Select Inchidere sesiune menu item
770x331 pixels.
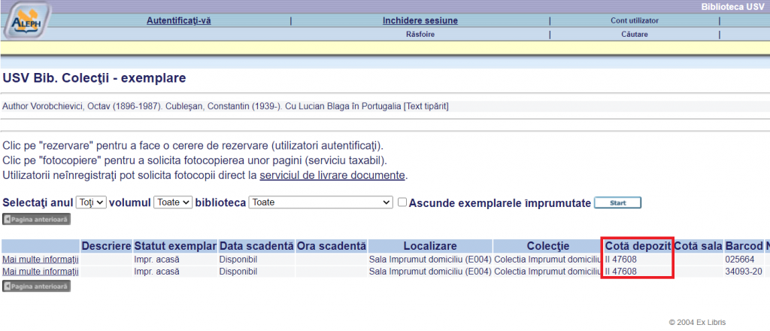tap(420, 20)
